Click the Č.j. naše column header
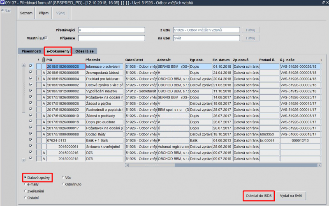 pyautogui.click(x=287, y=60)
